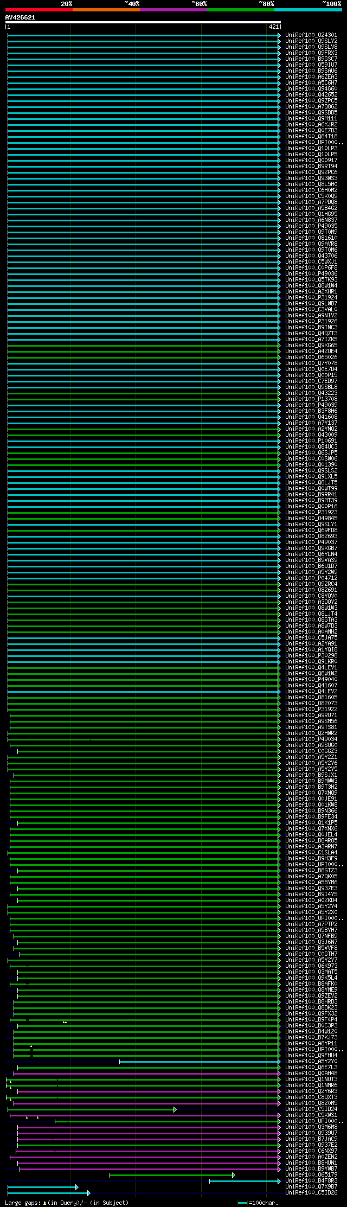This screenshot has width=347, height=1207.
Task: Select the UniRef100_C1SLA4 hit label
Action: tap(311, 853)
